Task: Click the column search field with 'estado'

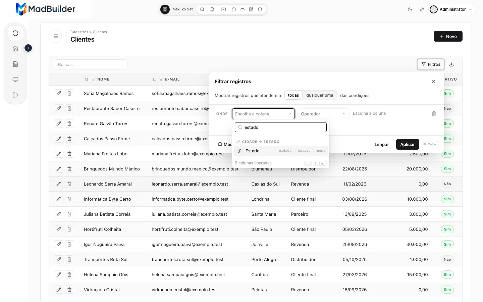Action: pyautogui.click(x=281, y=127)
